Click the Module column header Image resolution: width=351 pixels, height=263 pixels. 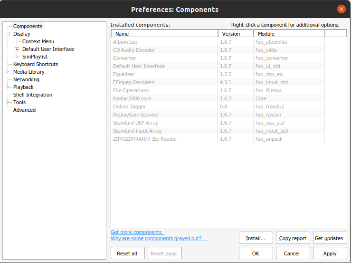[x=289, y=34]
